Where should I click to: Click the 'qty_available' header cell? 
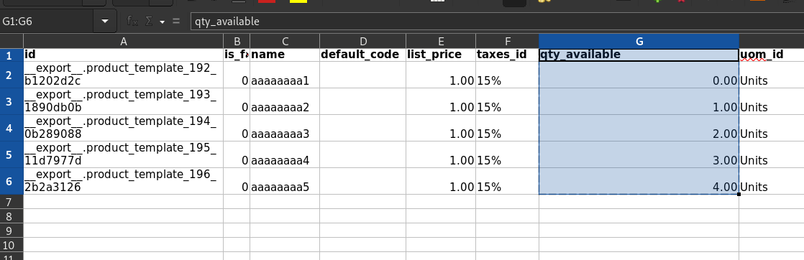tap(639, 55)
